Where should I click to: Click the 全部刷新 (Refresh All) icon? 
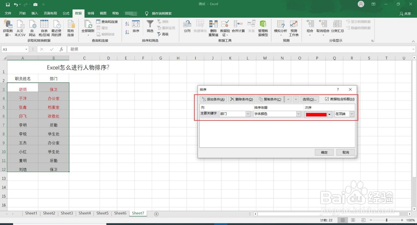click(88, 25)
